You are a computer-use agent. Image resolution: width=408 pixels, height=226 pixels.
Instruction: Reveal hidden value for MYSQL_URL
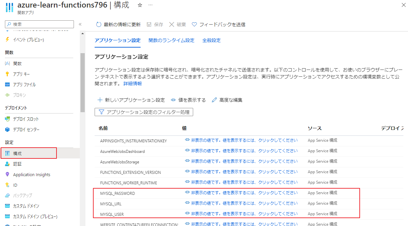[241, 203]
